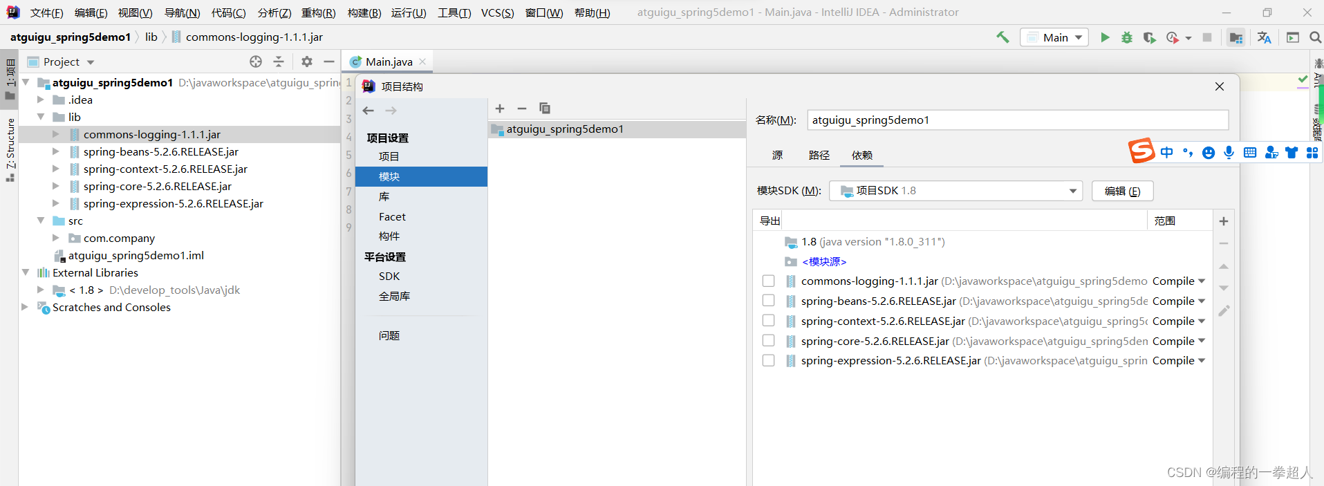1324x486 pixels.
Task: Open the Main run configuration dropdown
Action: (1054, 37)
